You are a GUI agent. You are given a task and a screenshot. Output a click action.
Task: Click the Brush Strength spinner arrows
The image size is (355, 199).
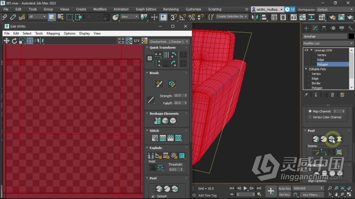click(186, 95)
